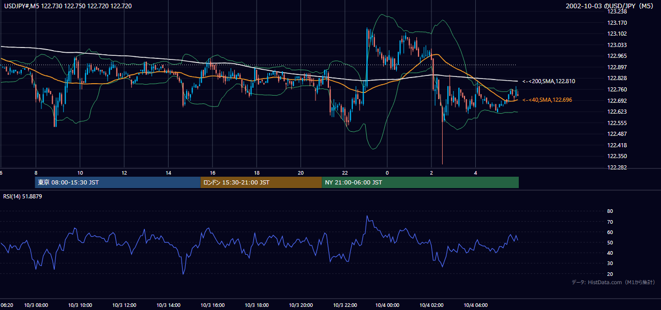This screenshot has width=661, height=310.
Task: Click the 10/4 02:00 time label
Action: (432, 305)
